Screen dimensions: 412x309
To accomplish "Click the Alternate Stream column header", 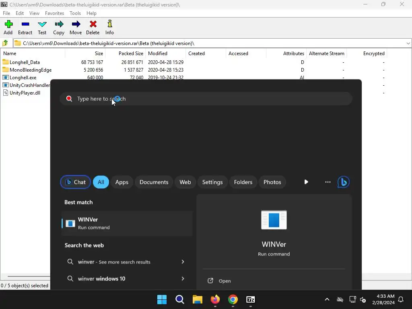I will click(x=326, y=54).
